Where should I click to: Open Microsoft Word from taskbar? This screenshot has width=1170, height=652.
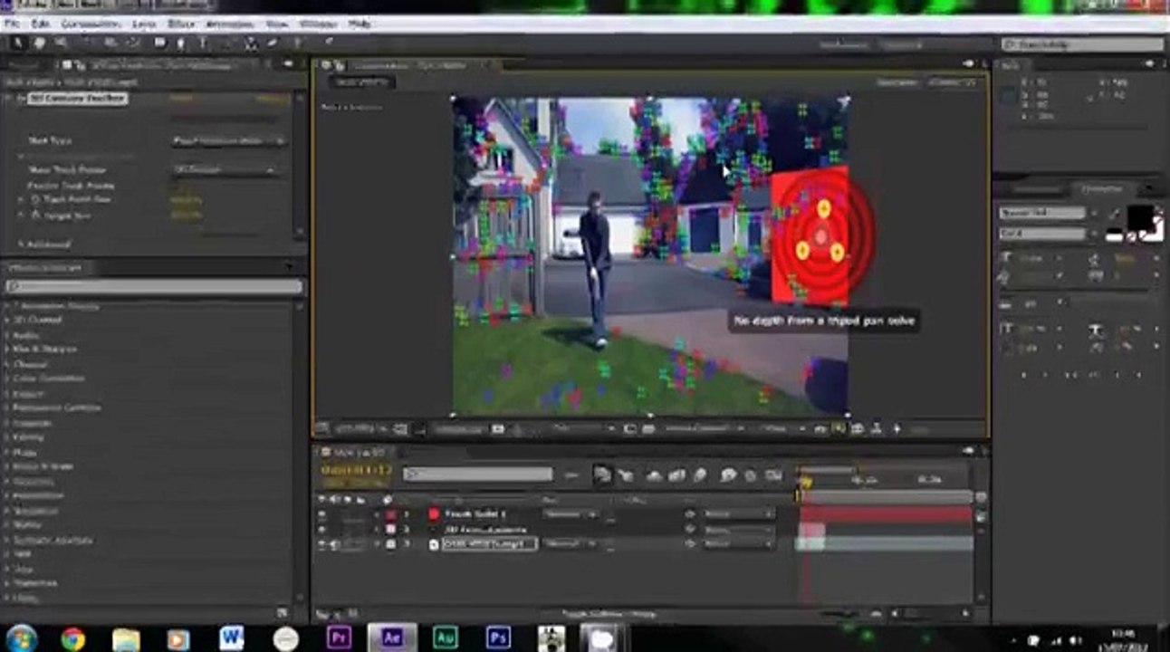232,638
